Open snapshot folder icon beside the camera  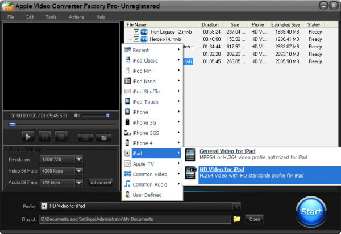tap(104, 137)
